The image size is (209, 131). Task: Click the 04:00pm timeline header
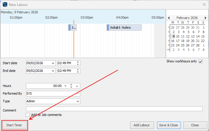(x=123, y=18)
